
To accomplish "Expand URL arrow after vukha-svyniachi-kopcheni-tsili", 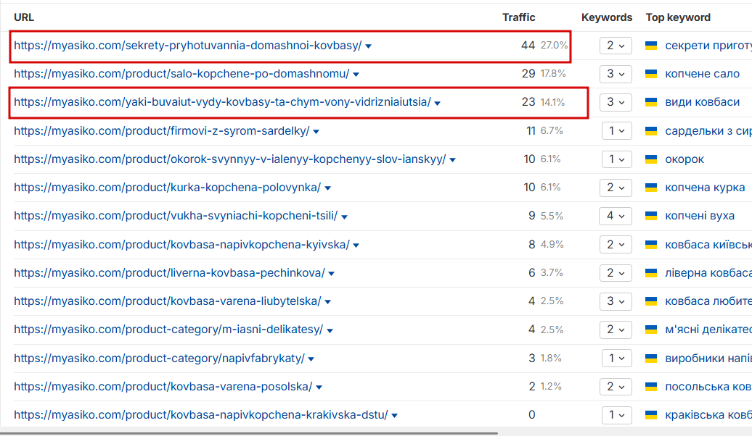I will 344,217.
